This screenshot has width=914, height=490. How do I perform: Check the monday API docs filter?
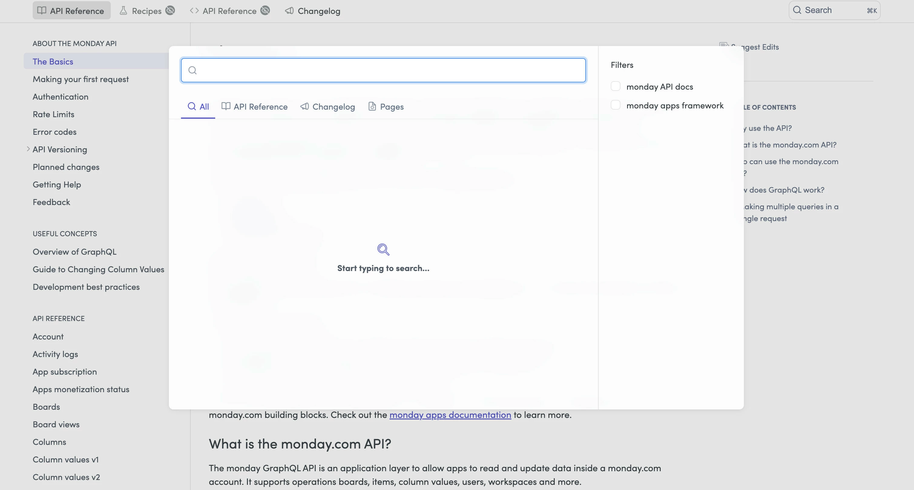point(616,86)
